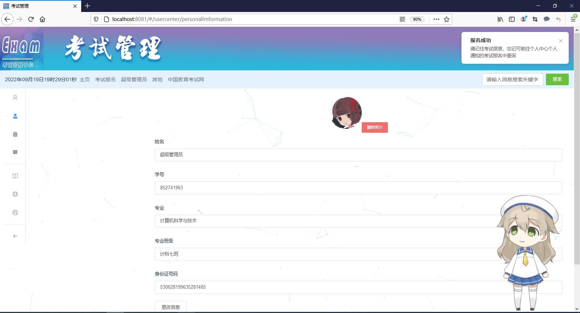This screenshot has width=580, height=313.
Task: Click the date and time text
Action: tap(41, 79)
